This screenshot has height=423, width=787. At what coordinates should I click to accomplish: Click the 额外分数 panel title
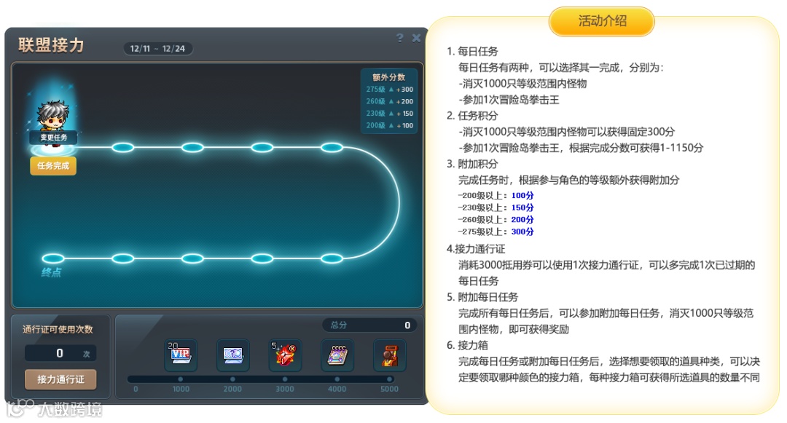(389, 77)
